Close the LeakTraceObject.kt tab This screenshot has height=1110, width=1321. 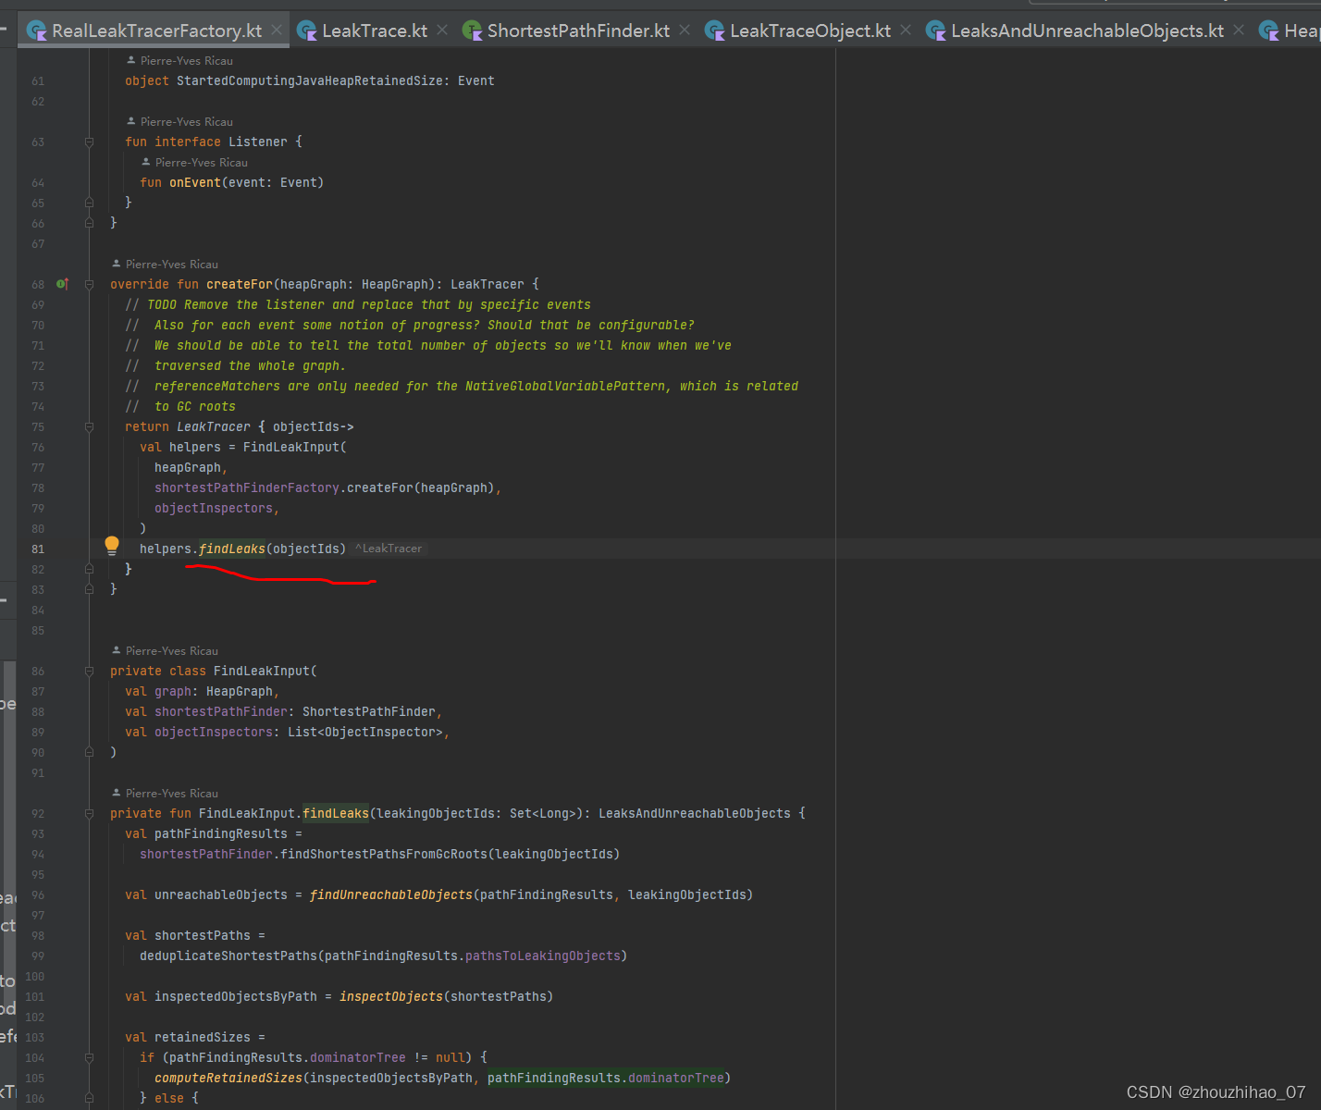(x=906, y=31)
